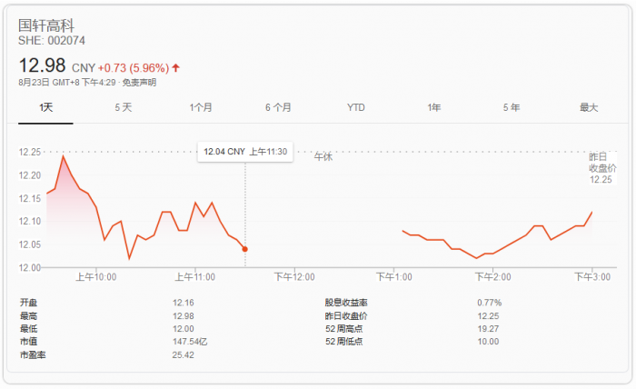Click the 12.04 CNY chart tooltip
This screenshot has height=389, width=636.
tap(245, 152)
